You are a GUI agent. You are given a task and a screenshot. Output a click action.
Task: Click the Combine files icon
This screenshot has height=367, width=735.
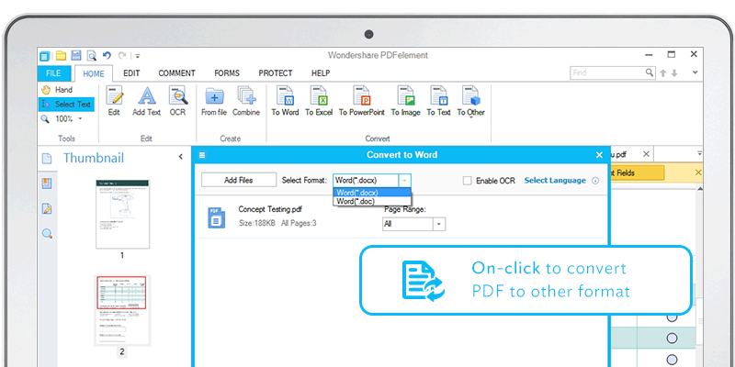click(x=246, y=101)
